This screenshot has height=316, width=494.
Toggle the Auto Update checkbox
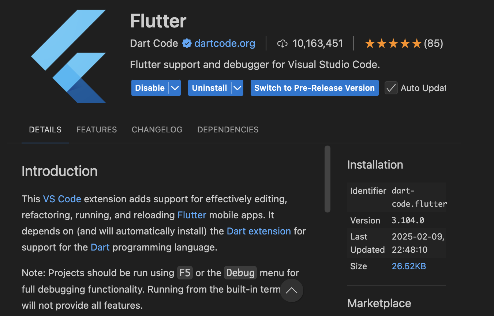point(391,88)
